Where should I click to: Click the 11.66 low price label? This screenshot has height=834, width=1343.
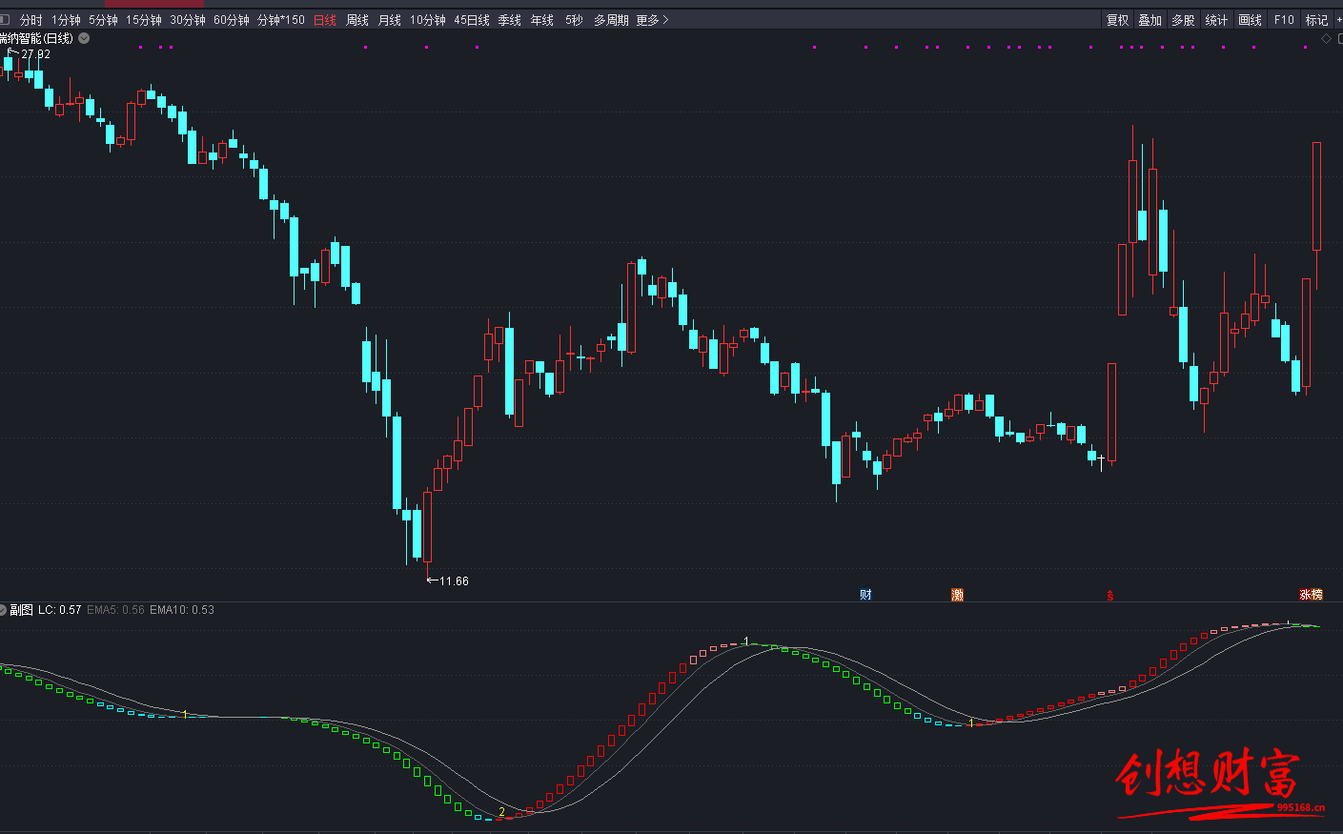454,580
